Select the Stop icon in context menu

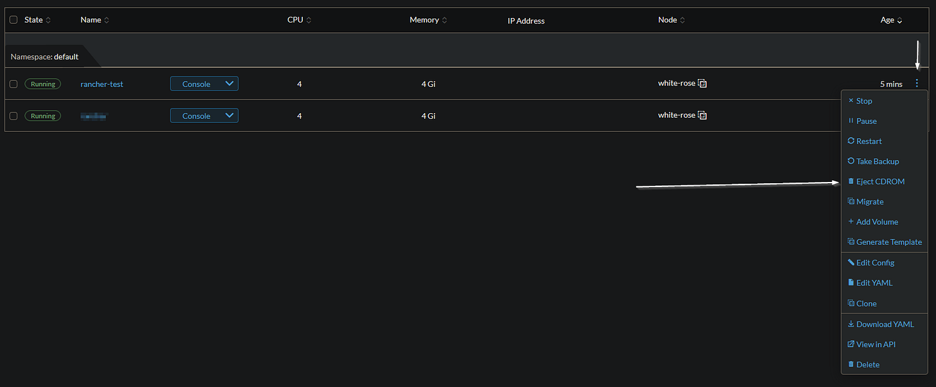(850, 100)
